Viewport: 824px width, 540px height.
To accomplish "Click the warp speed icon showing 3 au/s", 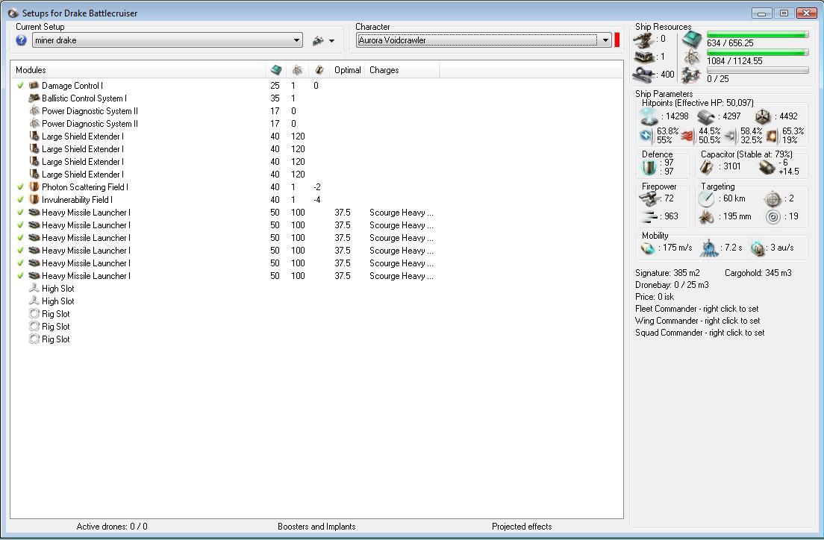I will tap(758, 248).
